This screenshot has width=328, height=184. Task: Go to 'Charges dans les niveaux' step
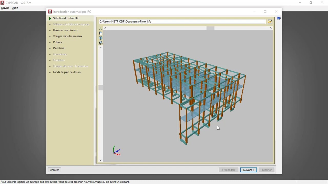(x=67, y=36)
